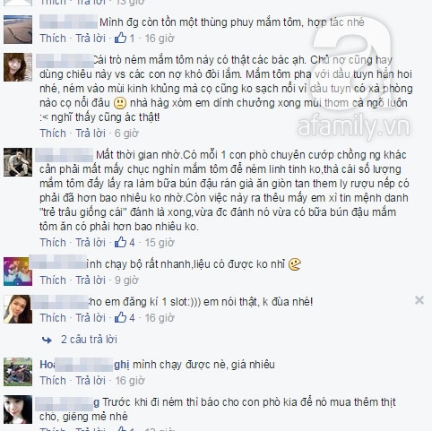This screenshot has width=432, height=431.
Task: Click 'Trả lời' under 'chạy bộ rất nhanh' comment
Action: point(91,280)
